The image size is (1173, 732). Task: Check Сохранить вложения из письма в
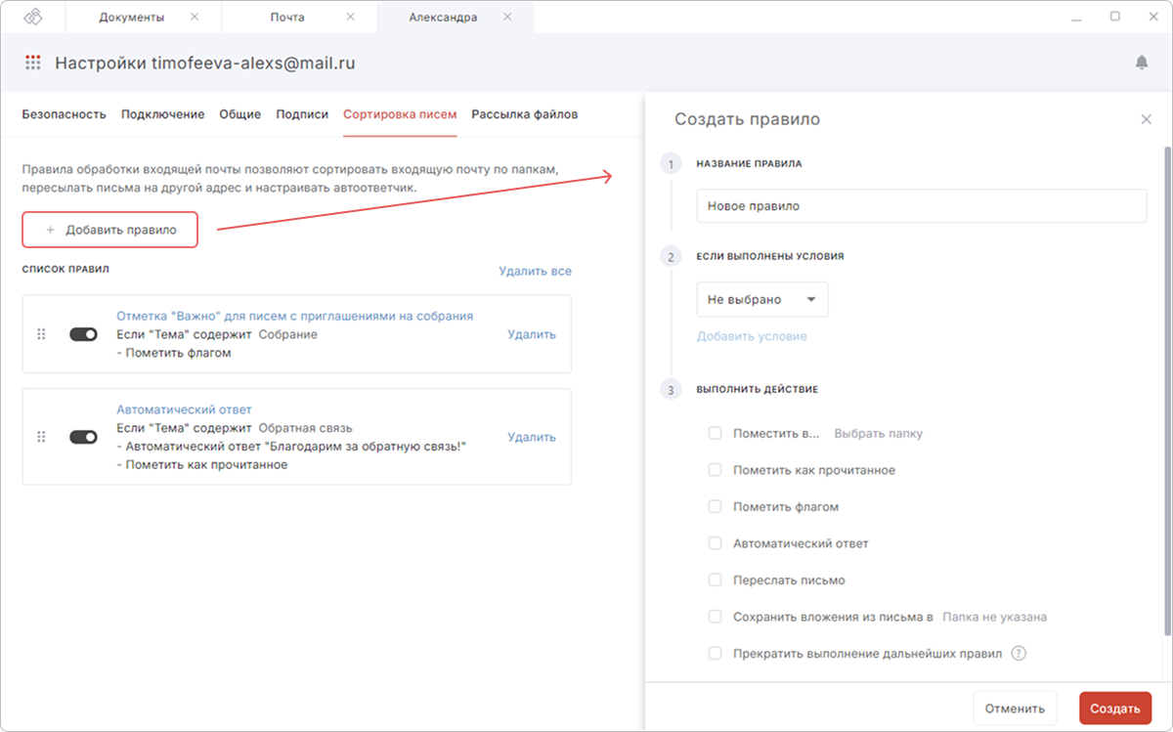coord(715,618)
